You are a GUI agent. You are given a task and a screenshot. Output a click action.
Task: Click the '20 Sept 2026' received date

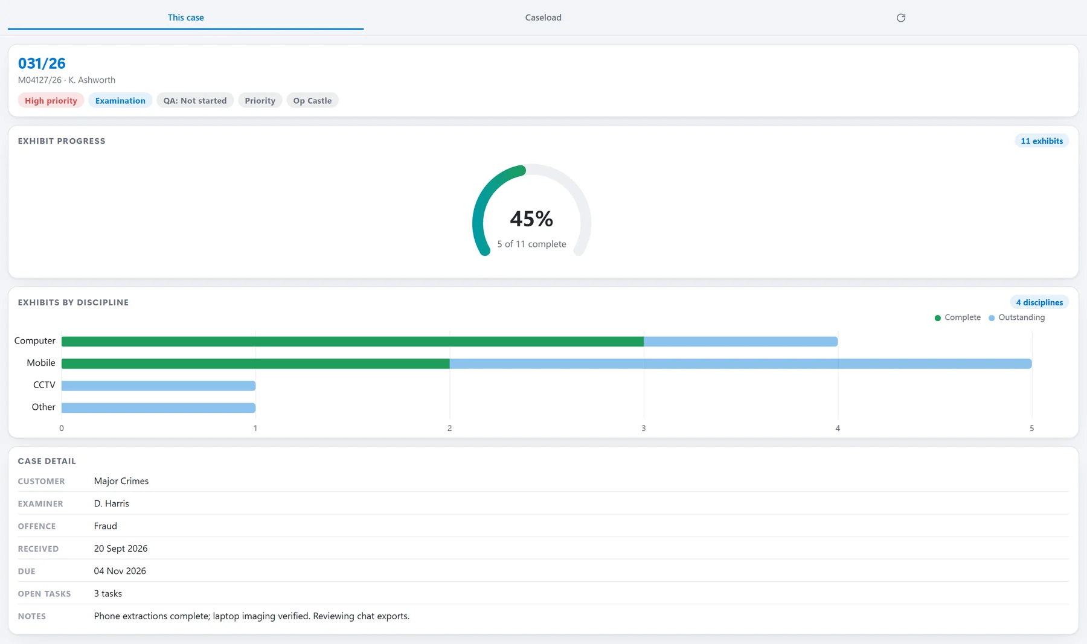[x=121, y=549]
